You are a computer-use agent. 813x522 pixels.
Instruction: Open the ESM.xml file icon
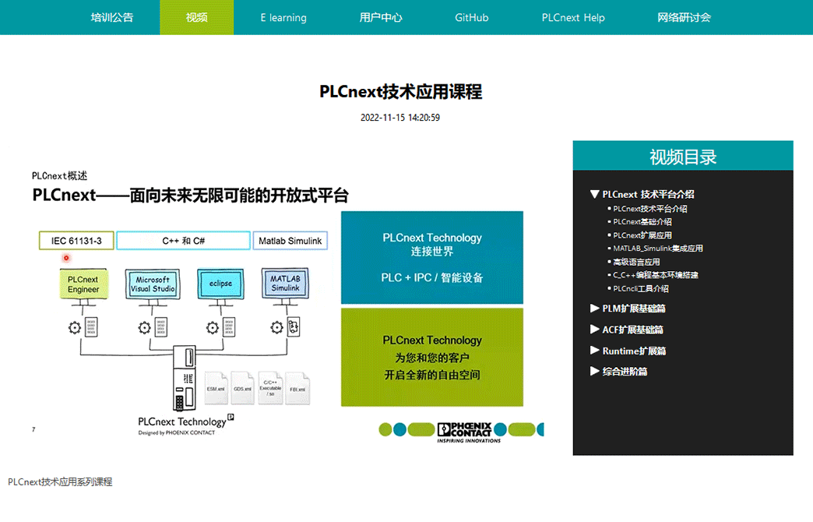pyautogui.click(x=216, y=386)
